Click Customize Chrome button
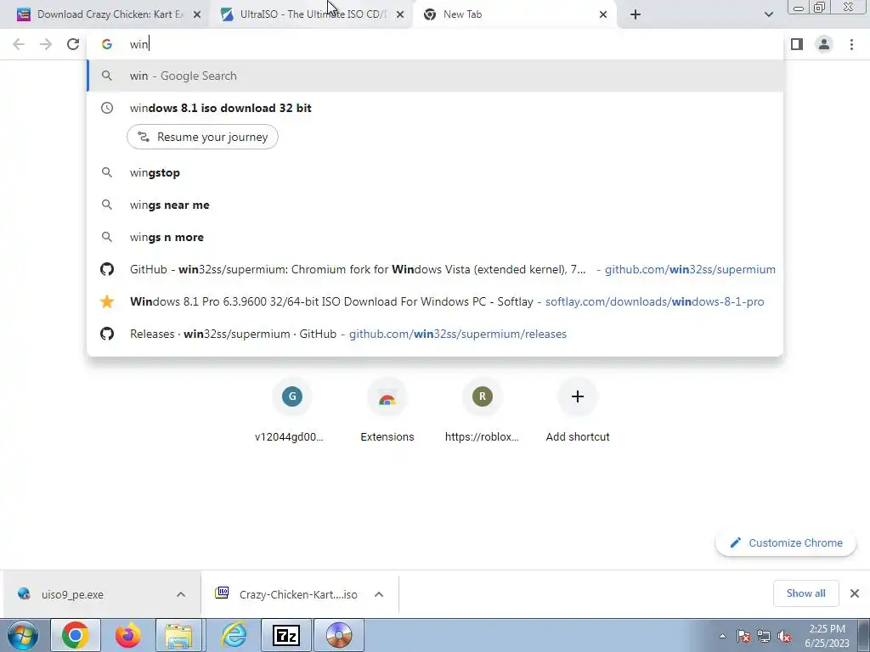This screenshot has height=652, width=870. point(786,542)
